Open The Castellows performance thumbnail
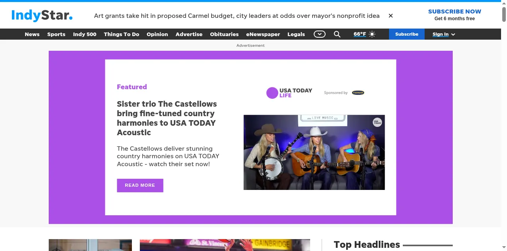The image size is (507, 251). pos(314,152)
